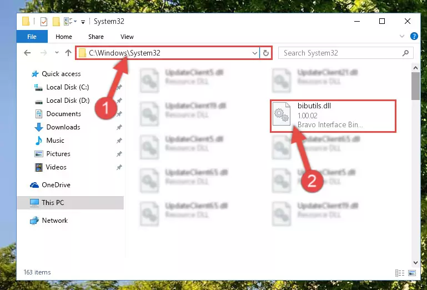Open Local Disk (C:) in sidebar
This screenshot has height=290, width=427.
pos(68,87)
